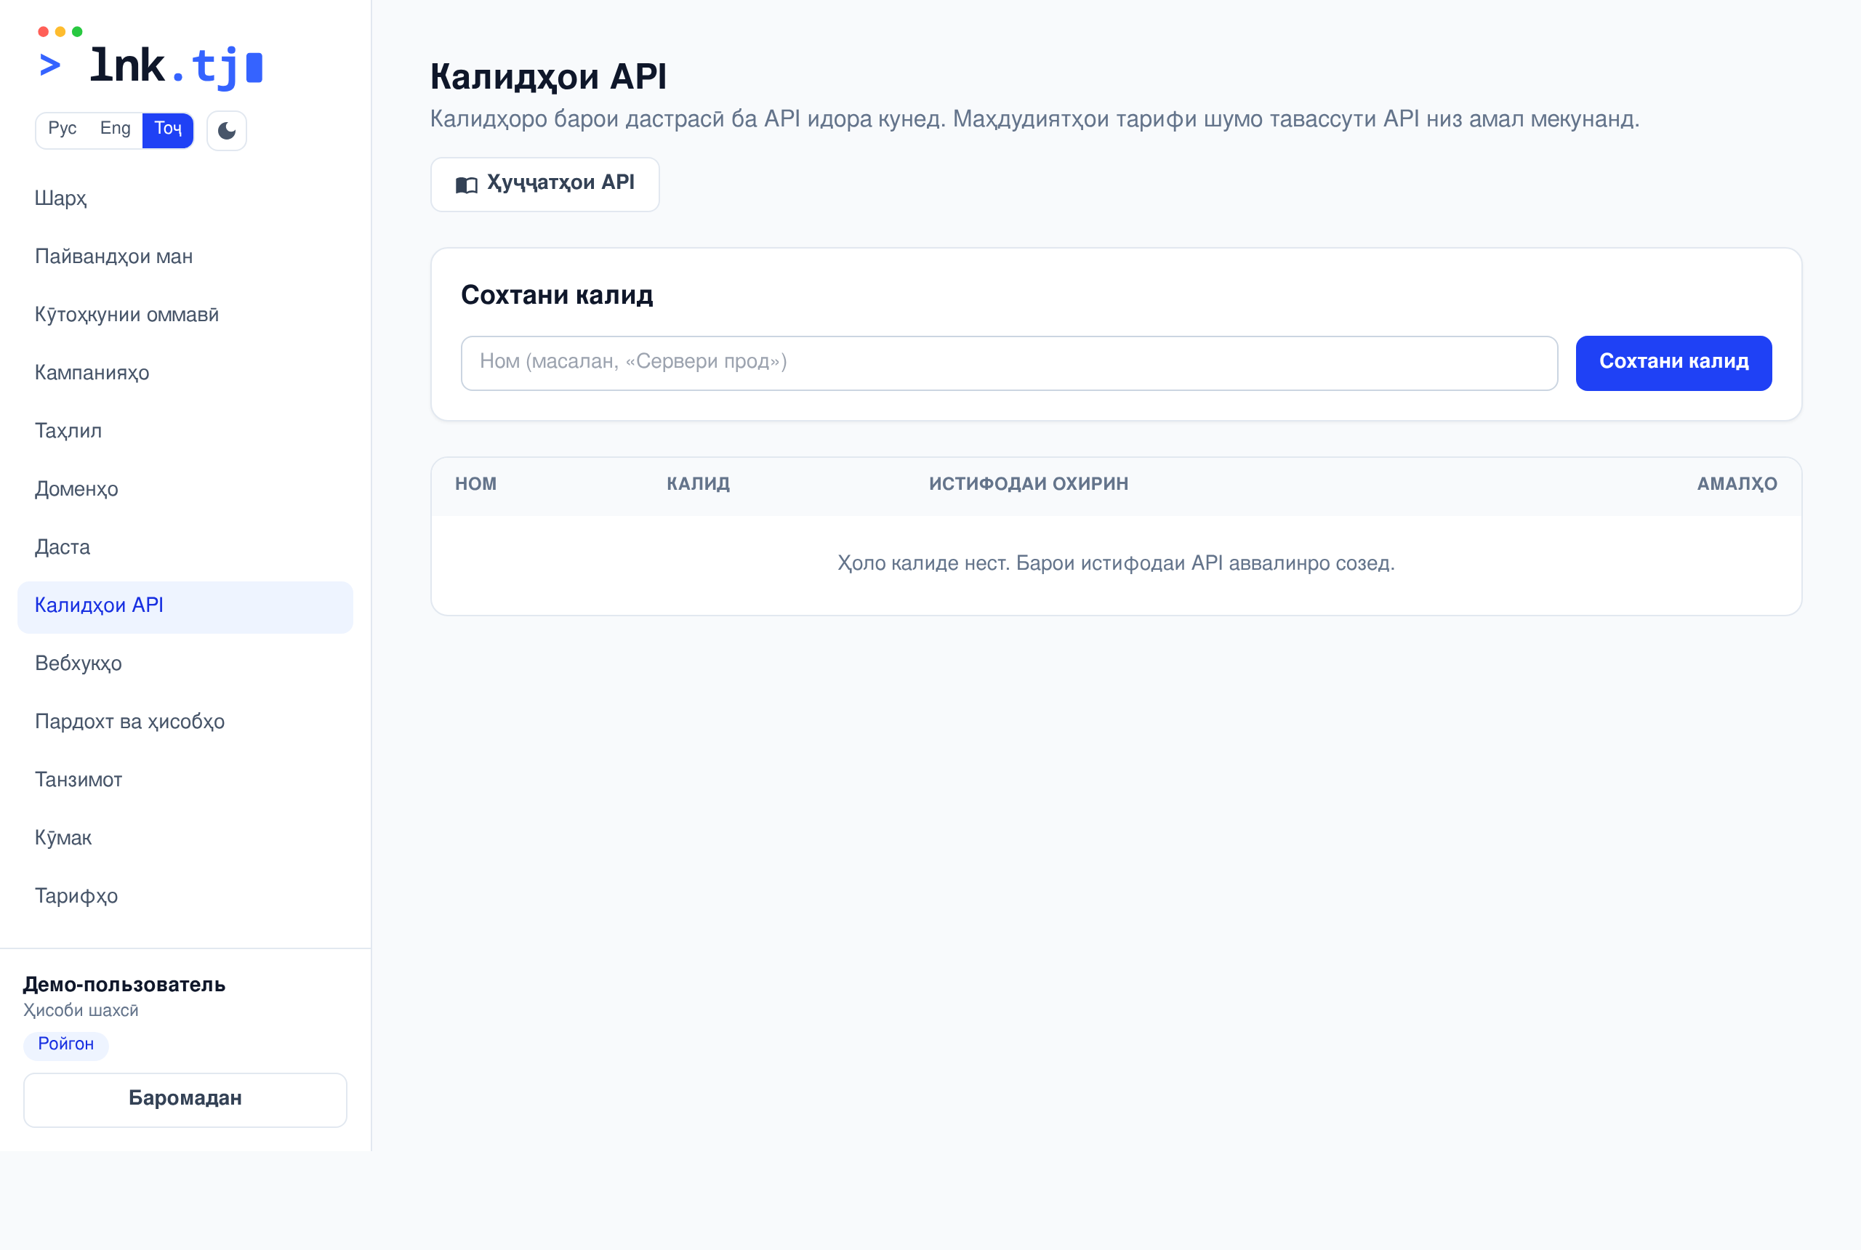Click the КАЛИД column header
The width and height of the screenshot is (1861, 1250).
699,484
